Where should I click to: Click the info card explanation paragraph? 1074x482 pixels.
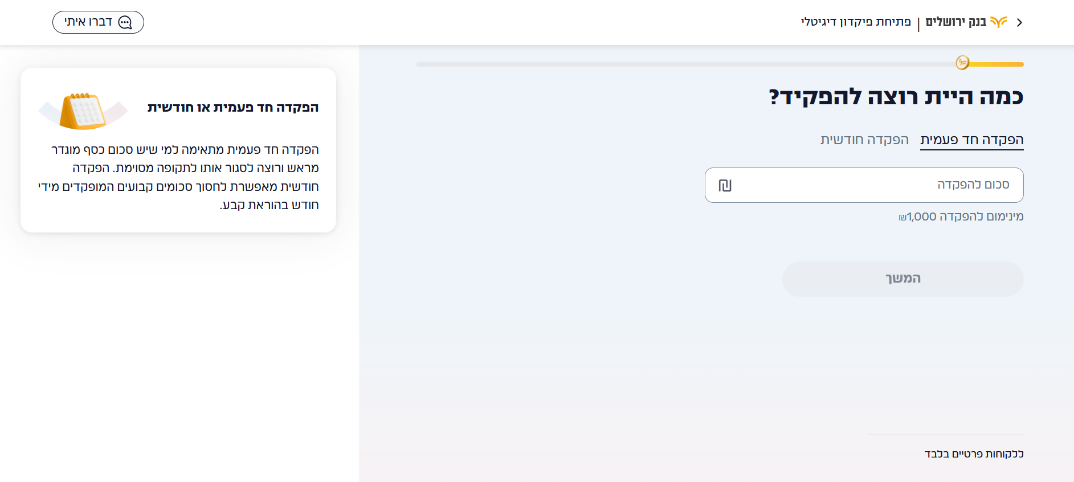(178, 177)
